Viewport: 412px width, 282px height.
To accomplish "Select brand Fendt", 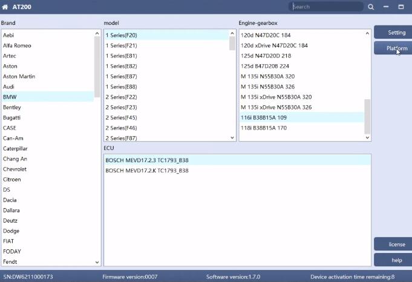I will click(48, 262).
